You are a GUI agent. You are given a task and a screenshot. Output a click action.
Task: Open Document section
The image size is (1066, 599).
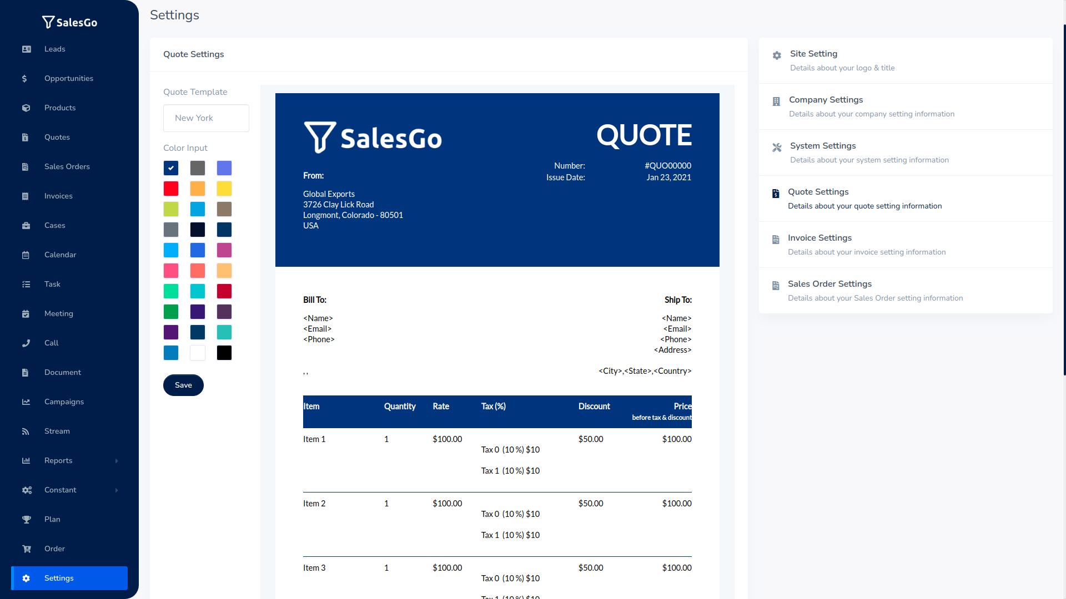tap(62, 372)
